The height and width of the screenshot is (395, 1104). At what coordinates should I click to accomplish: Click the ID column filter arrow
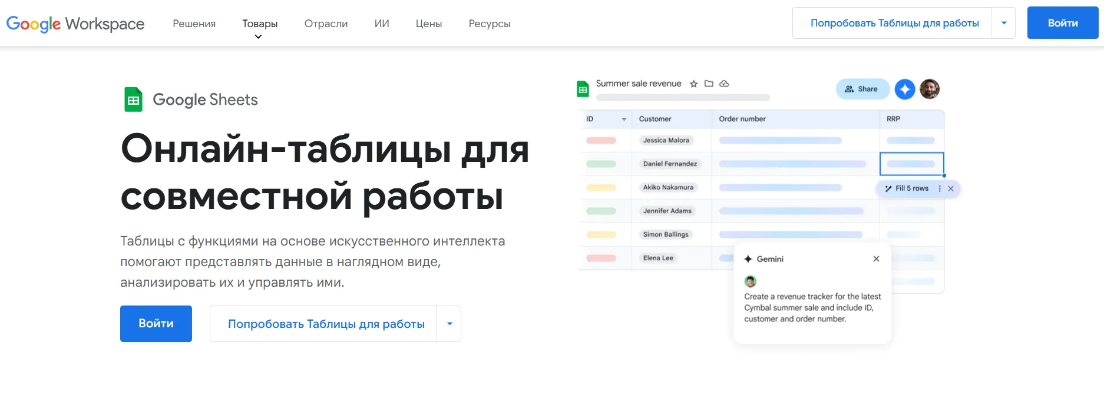[624, 120]
